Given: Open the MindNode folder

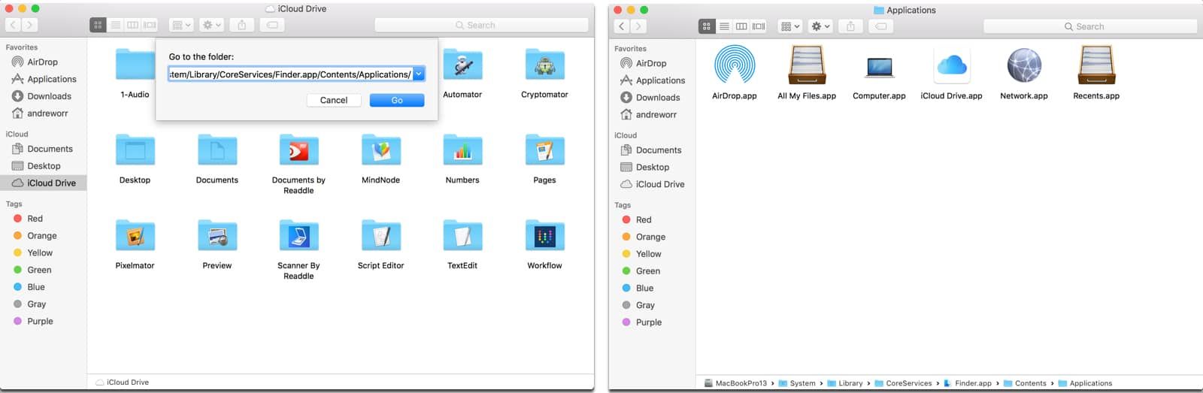Looking at the screenshot, I should pyautogui.click(x=380, y=150).
